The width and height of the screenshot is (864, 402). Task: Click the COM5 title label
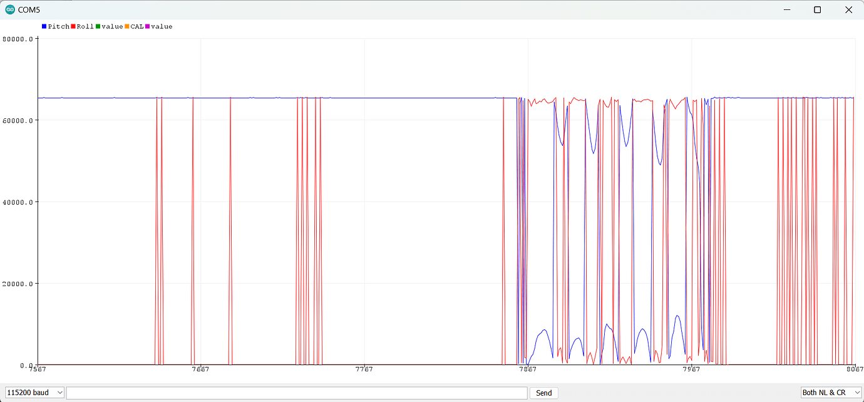tap(28, 9)
